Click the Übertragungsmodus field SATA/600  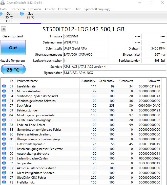coord(86,55)
